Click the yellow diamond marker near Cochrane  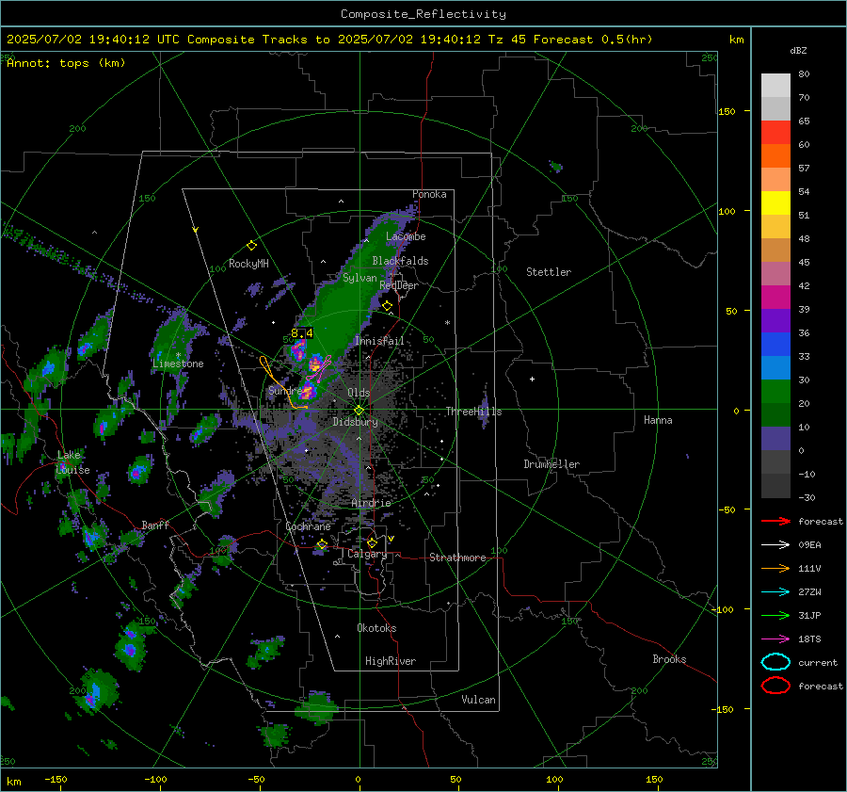[x=322, y=544]
